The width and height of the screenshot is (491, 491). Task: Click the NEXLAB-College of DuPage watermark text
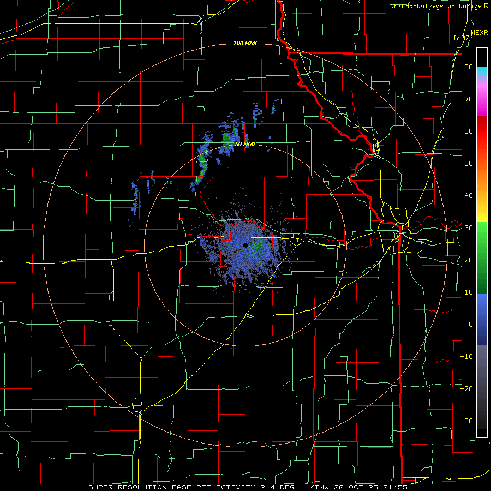click(x=439, y=6)
